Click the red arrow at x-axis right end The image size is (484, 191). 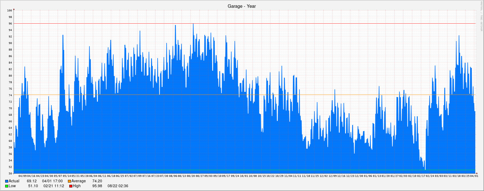(477, 173)
